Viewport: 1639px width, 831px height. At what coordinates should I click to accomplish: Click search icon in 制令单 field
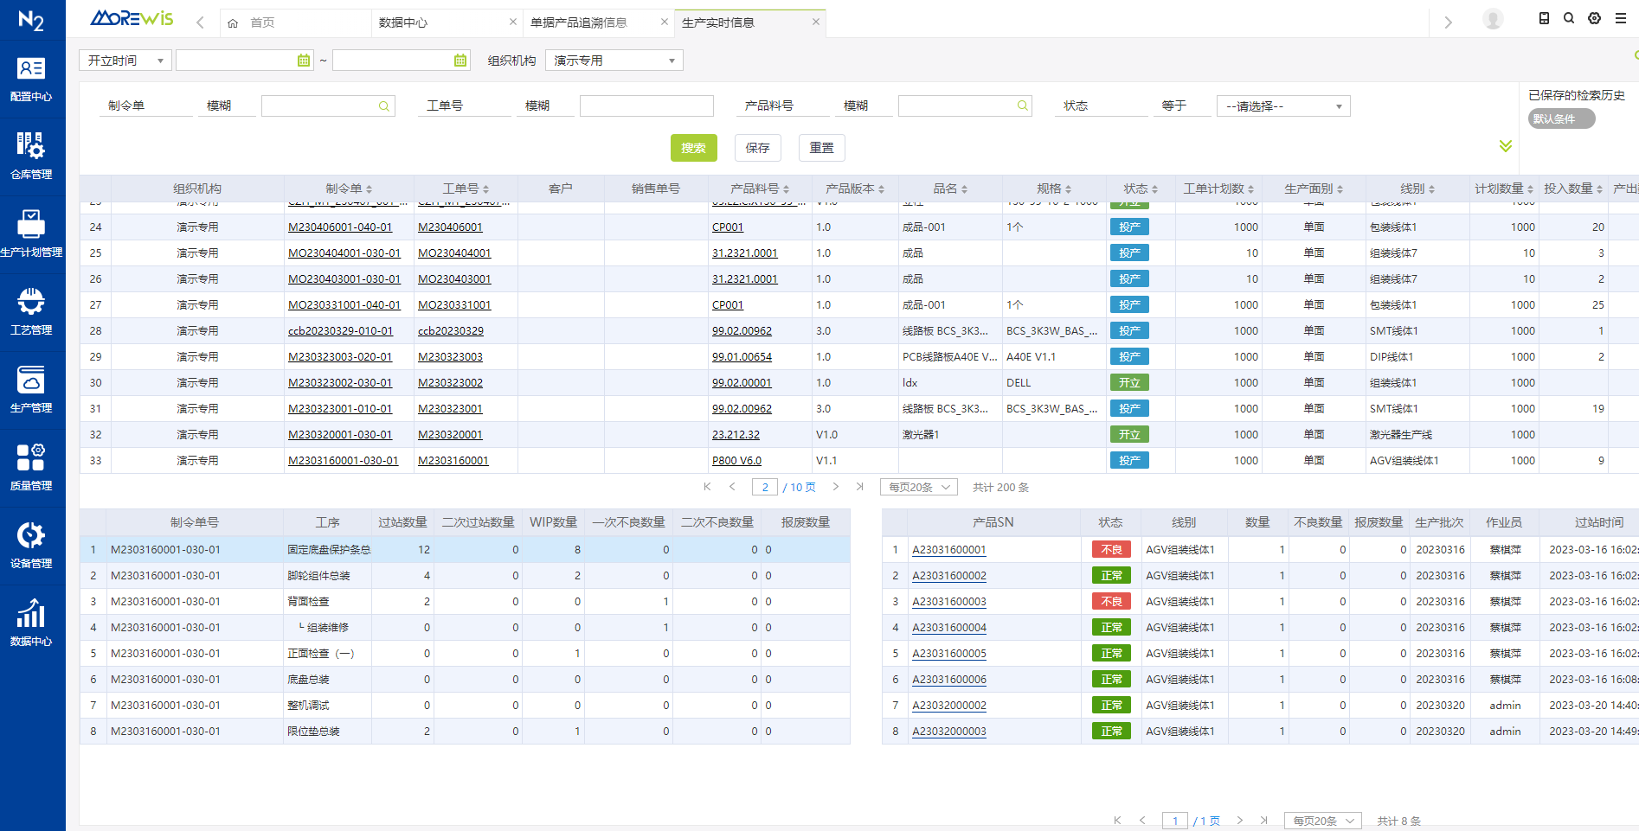383,106
